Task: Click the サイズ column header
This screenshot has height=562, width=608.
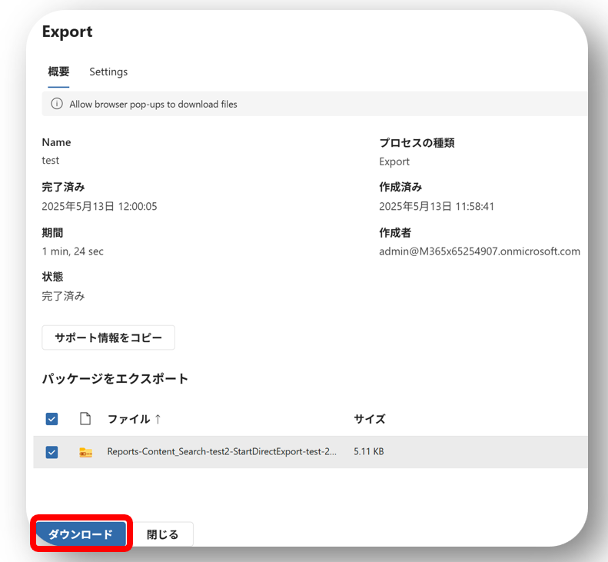Action: pos(369,419)
